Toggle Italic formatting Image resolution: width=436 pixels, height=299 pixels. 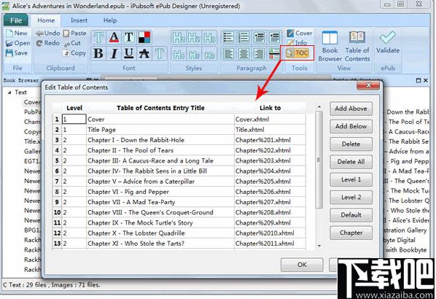pos(114,53)
